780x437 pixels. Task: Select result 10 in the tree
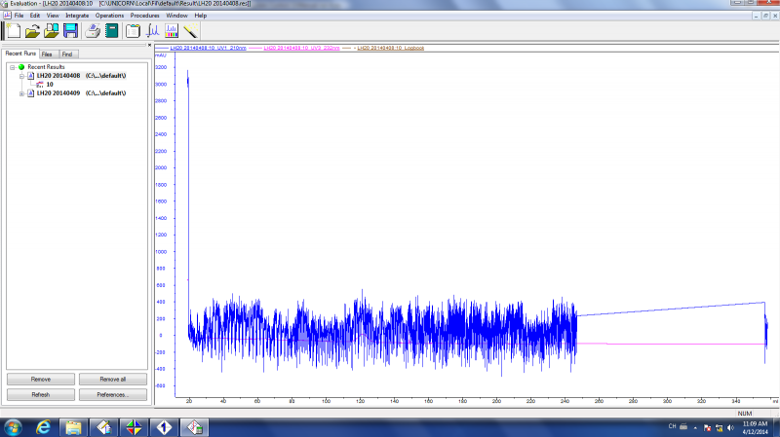49,85
